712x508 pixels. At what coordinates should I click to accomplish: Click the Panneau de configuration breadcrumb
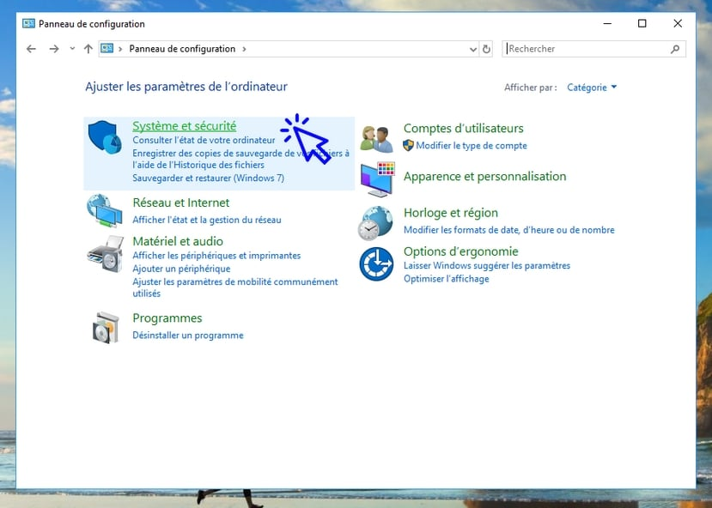(183, 49)
